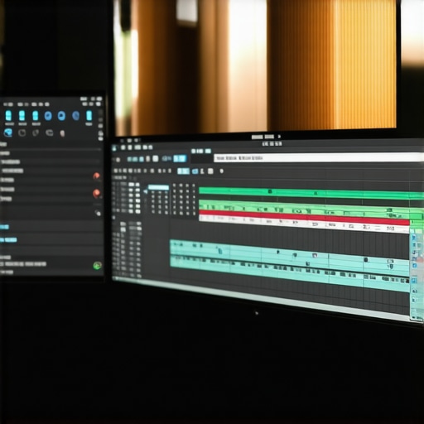Image resolution: width=424 pixels, height=424 pixels.
Task: Click the highlighted light-blue button left of the white text field
Action: [180, 159]
